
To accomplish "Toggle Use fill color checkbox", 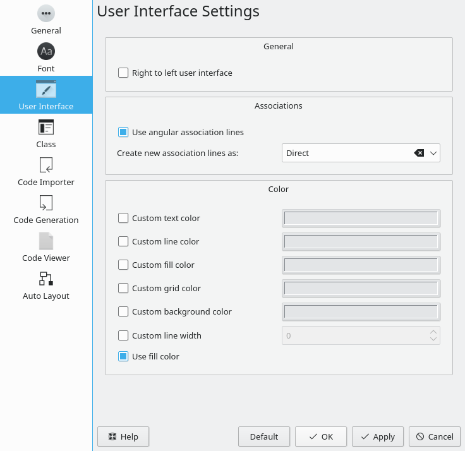I will [x=123, y=356].
